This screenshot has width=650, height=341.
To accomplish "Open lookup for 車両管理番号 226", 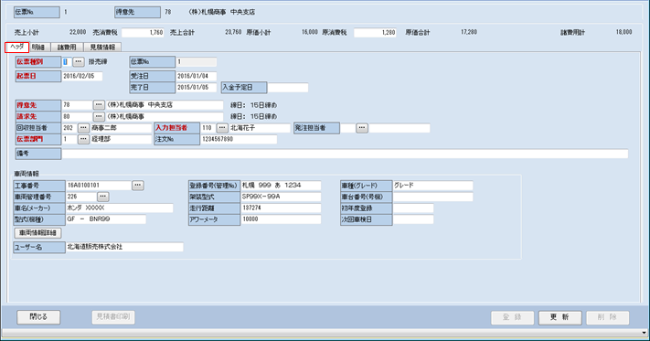I will click(x=102, y=197).
